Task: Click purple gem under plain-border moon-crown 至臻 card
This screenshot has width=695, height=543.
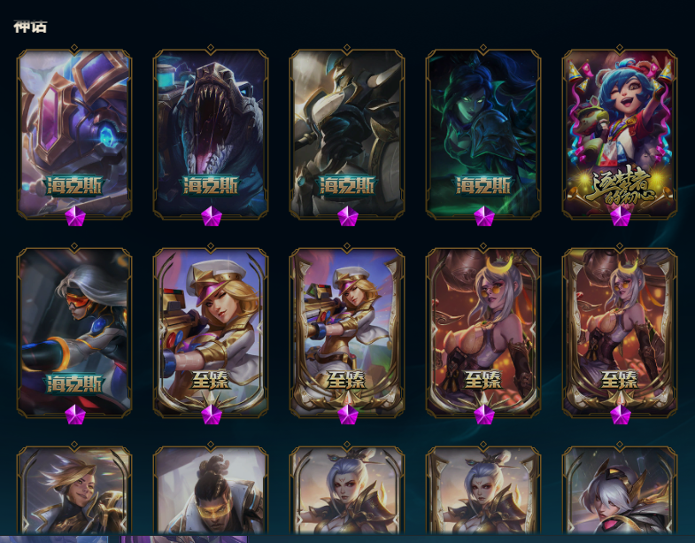Action: pos(484,415)
